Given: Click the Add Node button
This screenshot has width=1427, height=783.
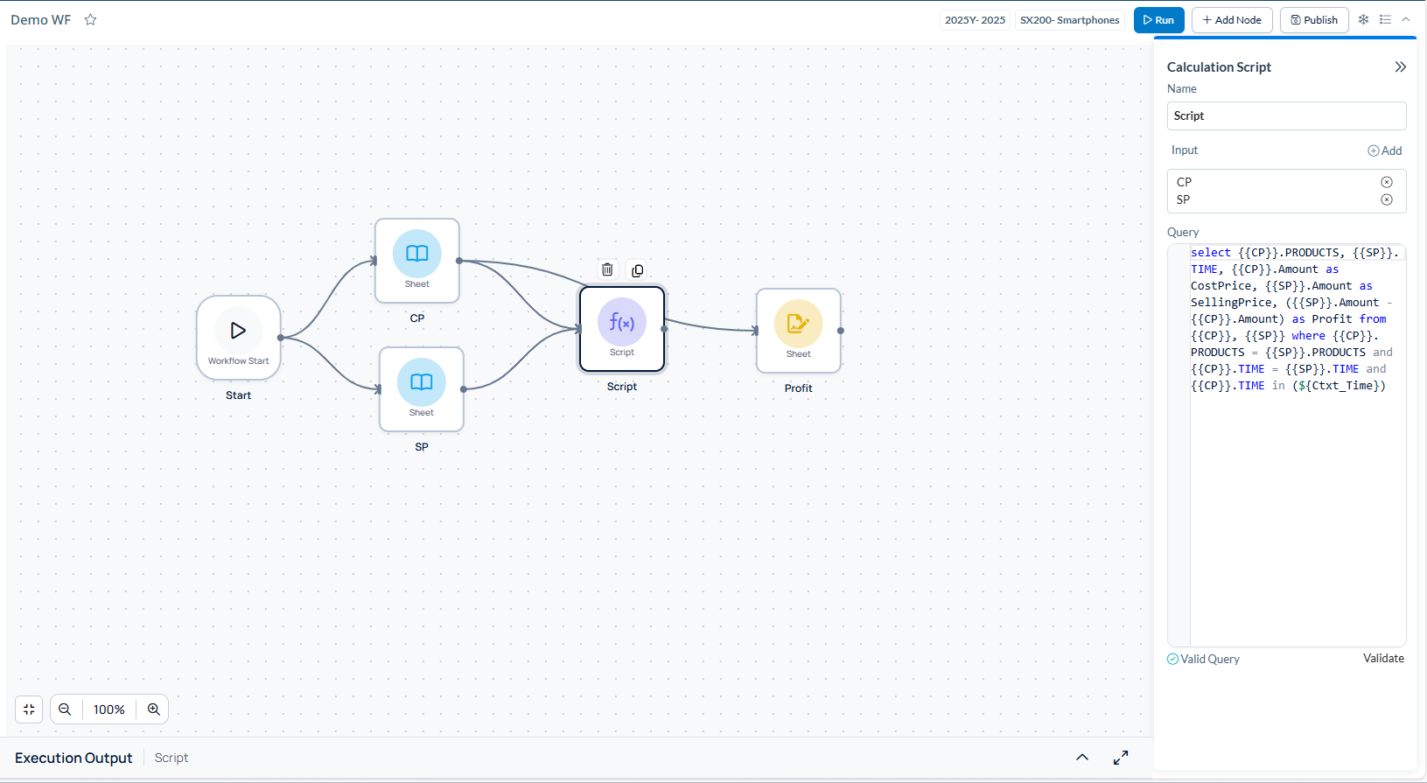Looking at the screenshot, I should coord(1231,20).
